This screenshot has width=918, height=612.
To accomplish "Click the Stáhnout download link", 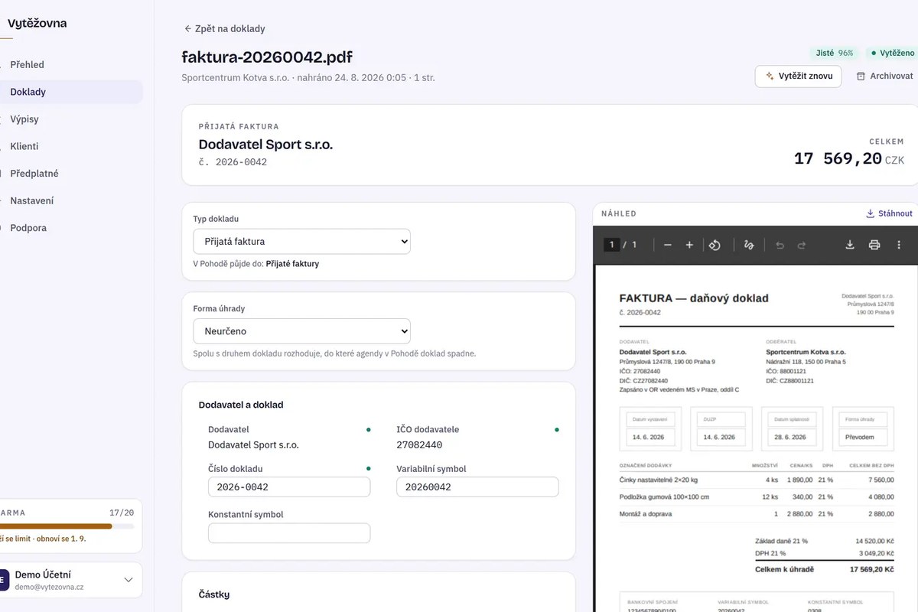I will pos(889,213).
